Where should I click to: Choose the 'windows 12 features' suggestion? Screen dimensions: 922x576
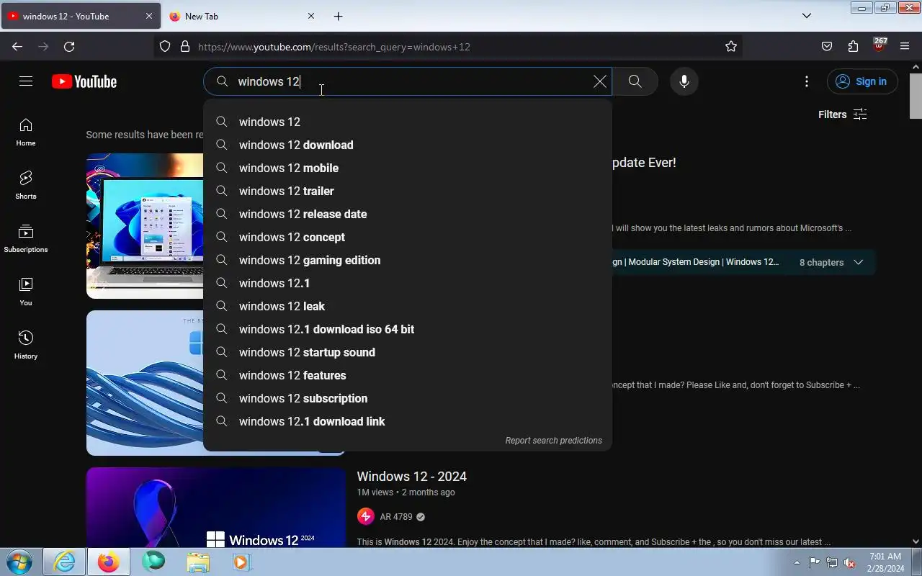(x=408, y=375)
